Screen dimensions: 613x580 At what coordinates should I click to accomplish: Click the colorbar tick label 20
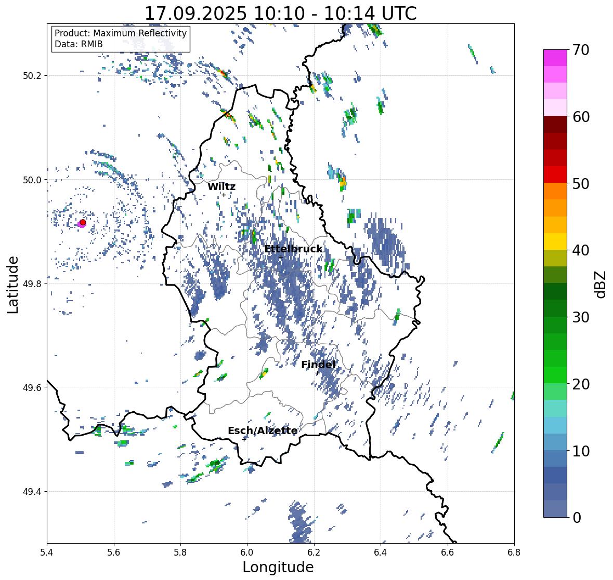tap(581, 384)
